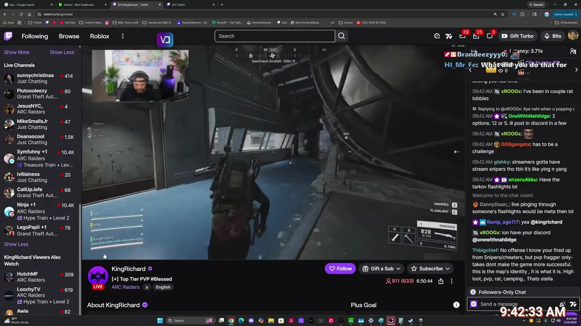Click the Followers-Only Chat info icon

tap(473, 292)
